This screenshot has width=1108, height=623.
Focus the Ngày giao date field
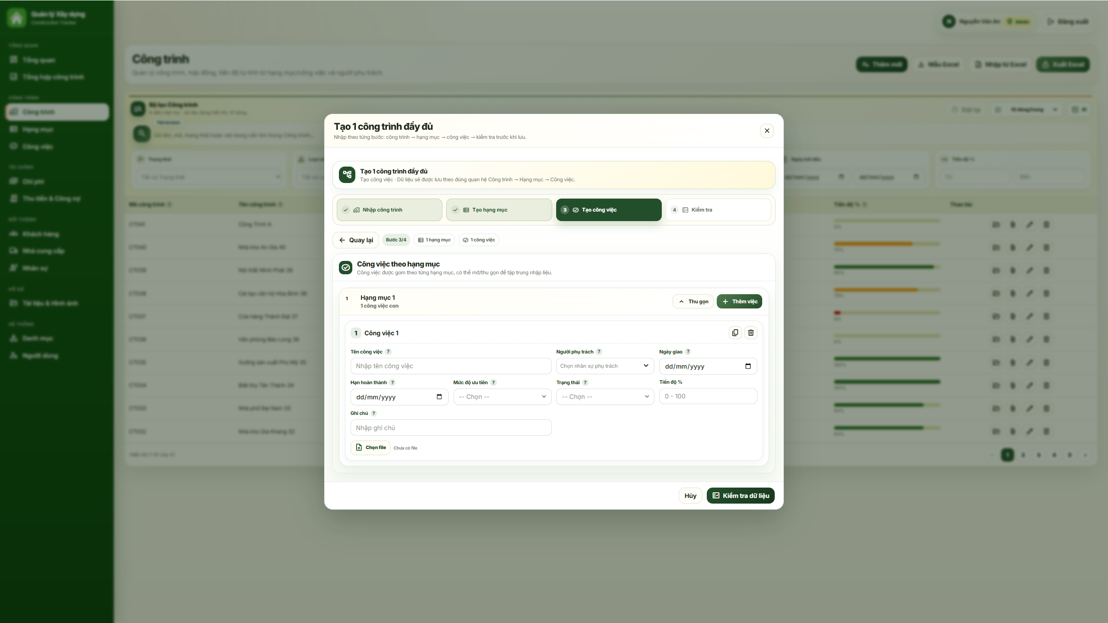[708, 366]
